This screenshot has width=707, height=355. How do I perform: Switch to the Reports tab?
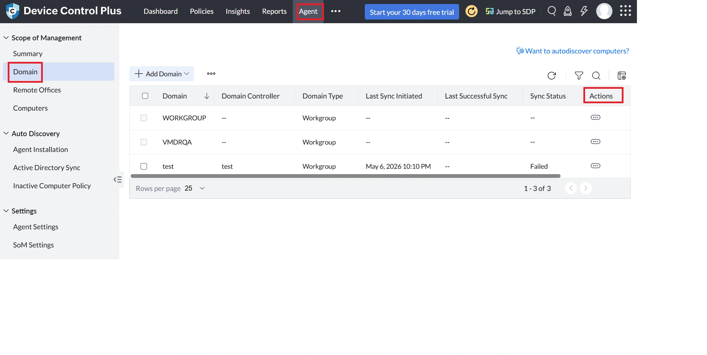tap(274, 11)
